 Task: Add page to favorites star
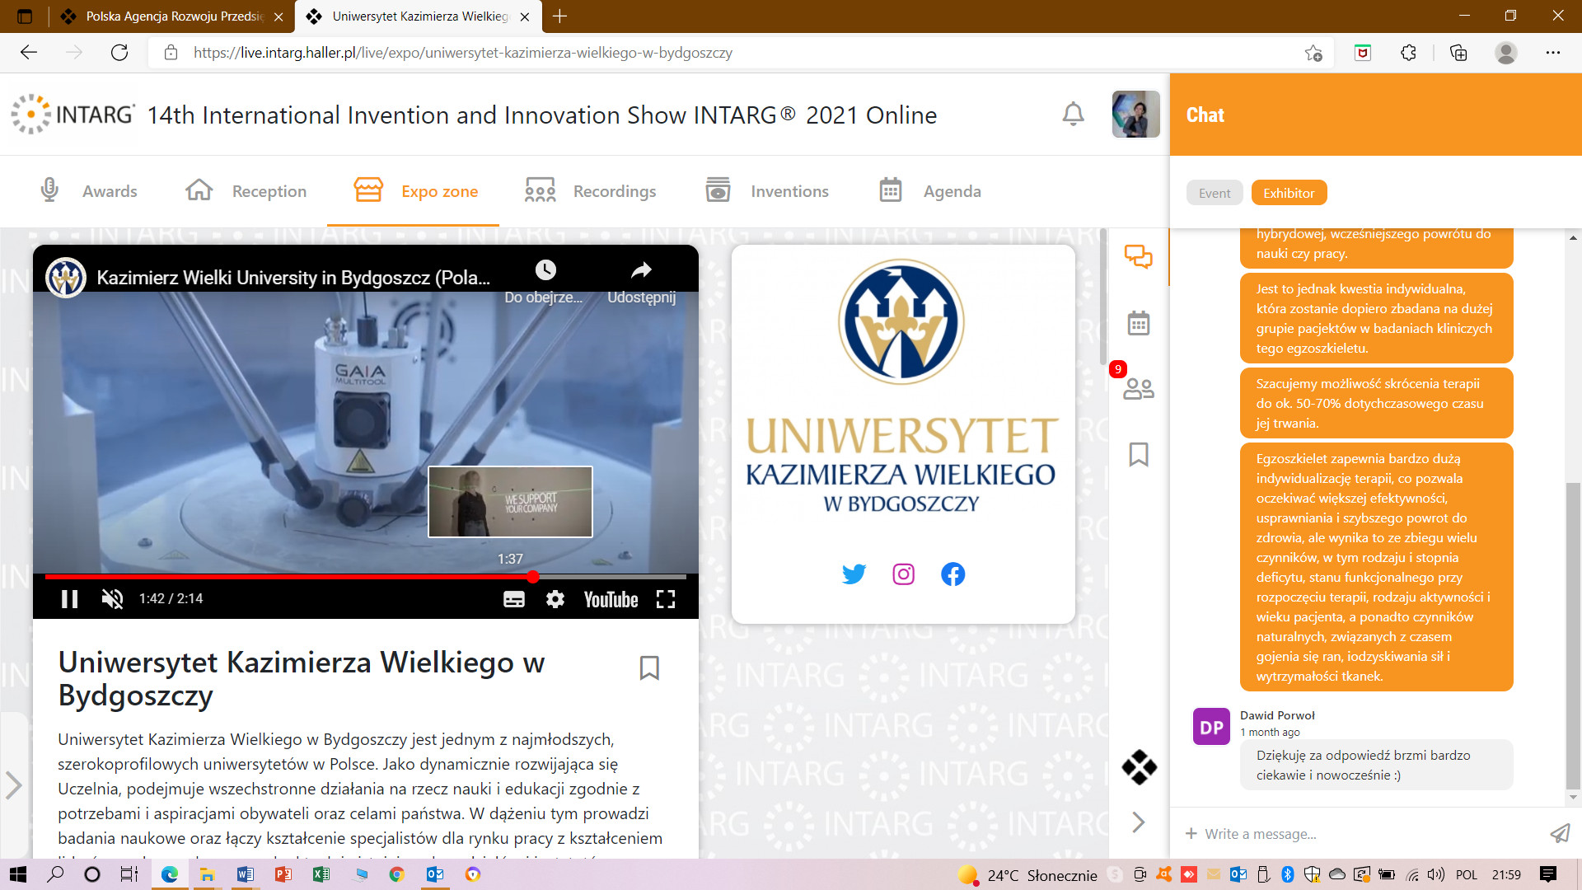point(1313,53)
